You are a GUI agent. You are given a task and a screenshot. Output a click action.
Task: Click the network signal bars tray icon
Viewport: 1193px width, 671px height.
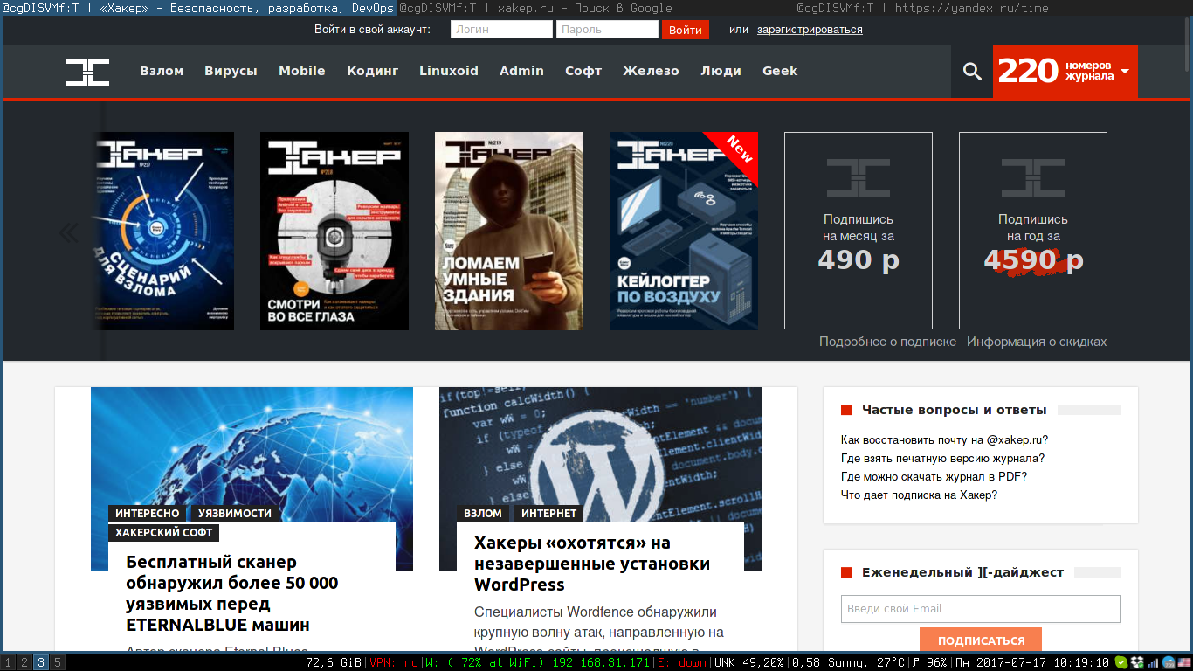(1152, 663)
